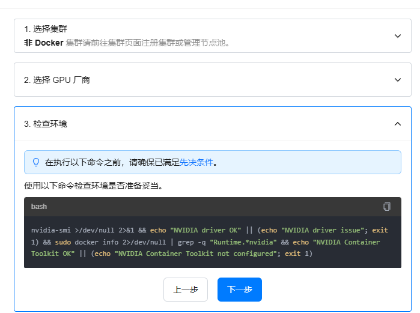Open the 先决条件 link
Screen dimensions: 420x313
[x=196, y=162]
